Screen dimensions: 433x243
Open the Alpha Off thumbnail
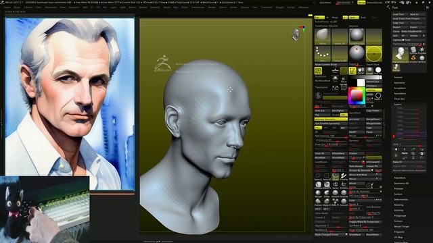tap(340, 36)
